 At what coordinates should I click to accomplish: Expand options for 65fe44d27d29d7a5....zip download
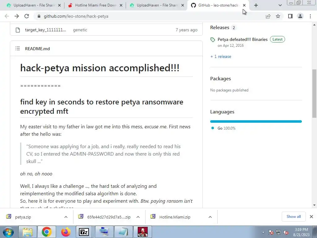[x=138, y=217]
